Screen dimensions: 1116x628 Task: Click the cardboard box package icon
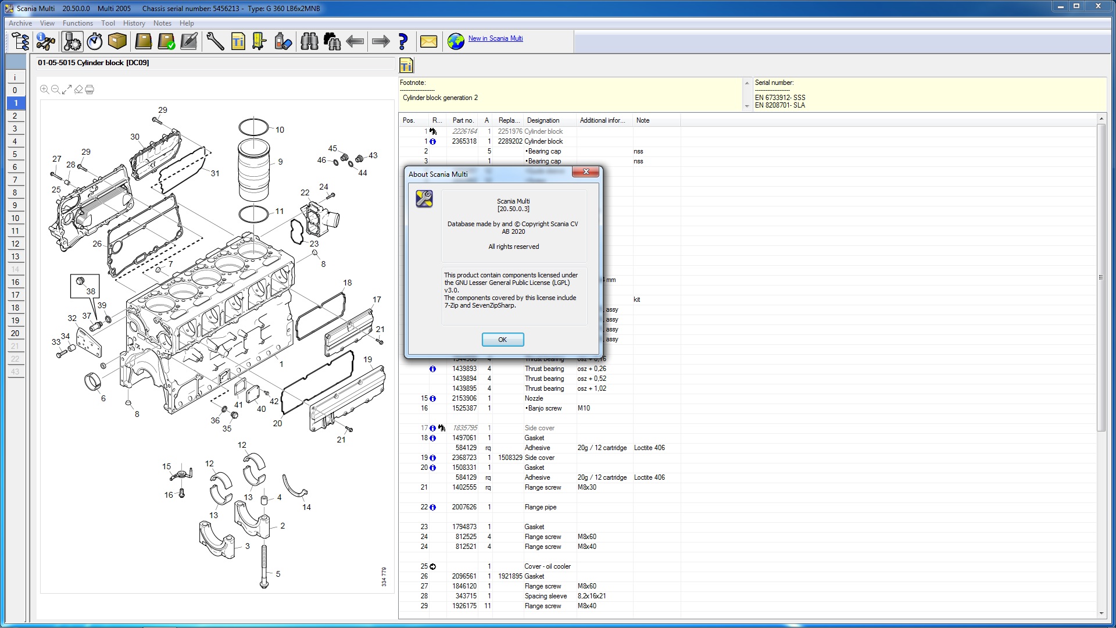click(x=117, y=41)
